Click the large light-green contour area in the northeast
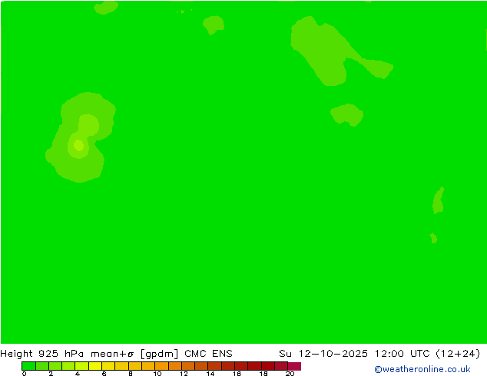 coord(326,53)
